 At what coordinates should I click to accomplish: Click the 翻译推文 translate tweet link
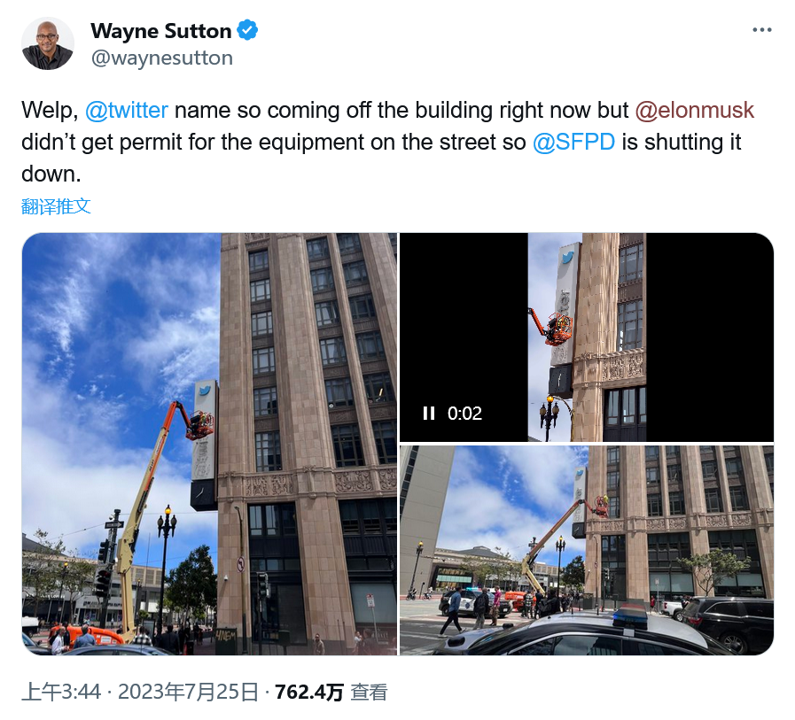pyautogui.click(x=56, y=206)
